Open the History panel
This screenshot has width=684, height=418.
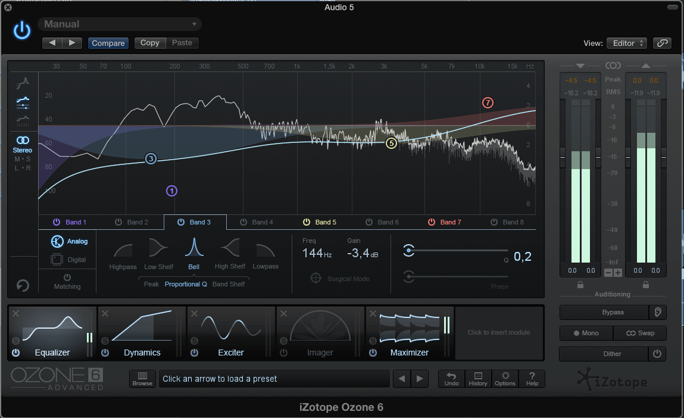click(x=478, y=379)
